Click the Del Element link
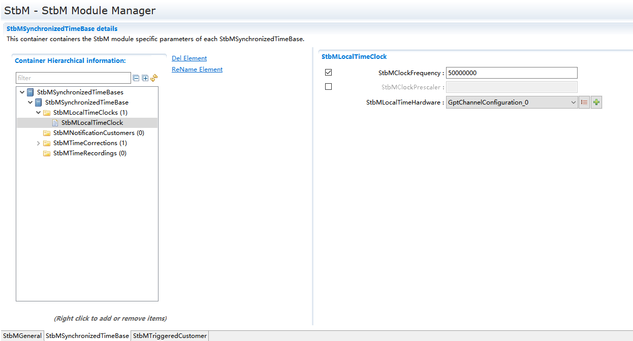 click(x=189, y=58)
